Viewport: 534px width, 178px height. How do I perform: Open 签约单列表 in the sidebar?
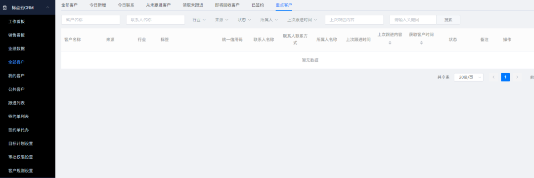pyautogui.click(x=19, y=116)
